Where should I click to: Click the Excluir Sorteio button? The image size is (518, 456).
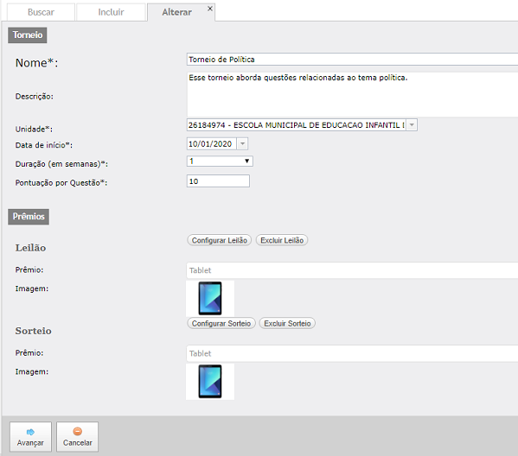click(287, 323)
